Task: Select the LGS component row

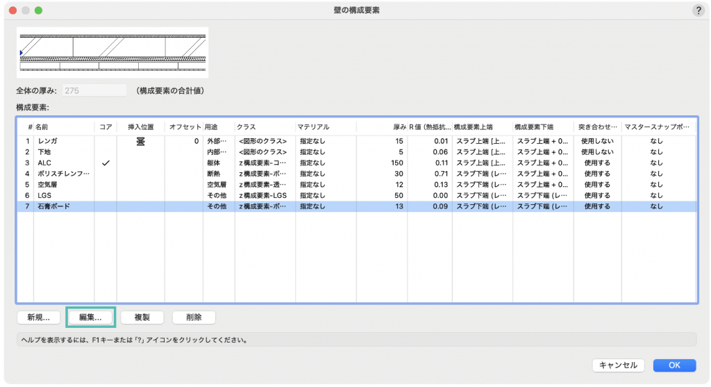Action: 62,196
